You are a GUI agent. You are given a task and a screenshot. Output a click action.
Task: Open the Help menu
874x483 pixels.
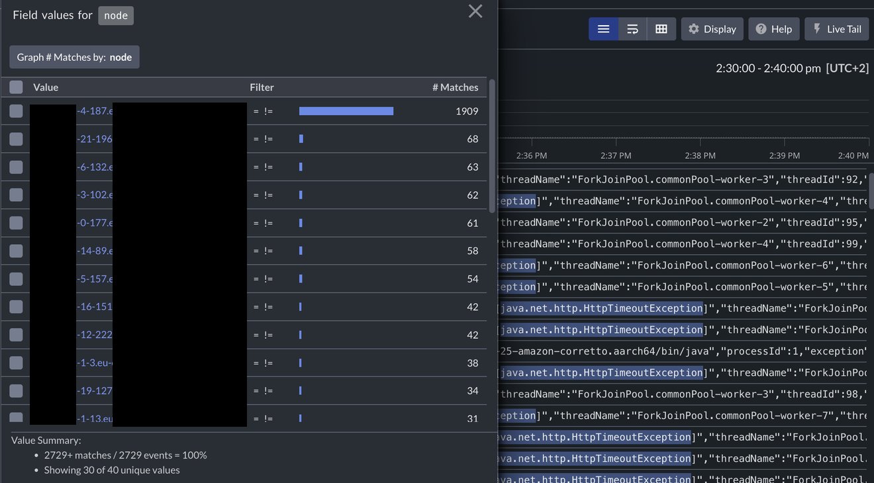774,28
